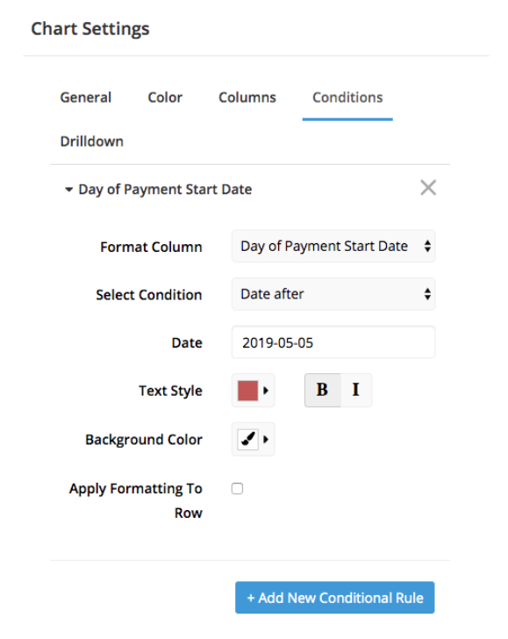The image size is (508, 639).
Task: Open the Format Column dropdown
Action: [x=333, y=246]
